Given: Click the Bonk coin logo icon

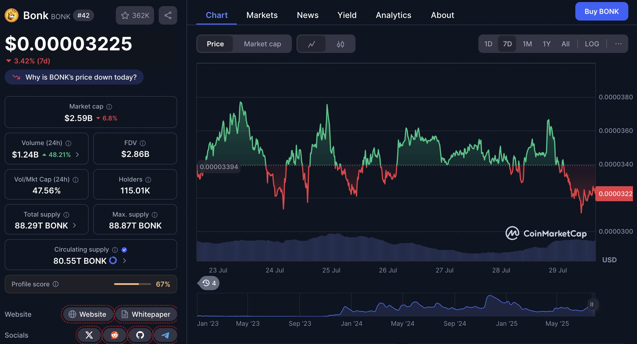Looking at the screenshot, I should (x=12, y=15).
